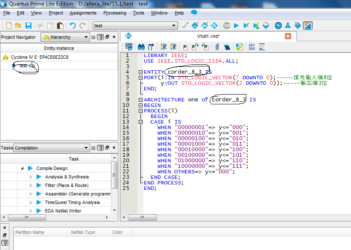351x250 pixels.
Task: Click the Fitter (Place & Route) task
Action: [66, 185]
